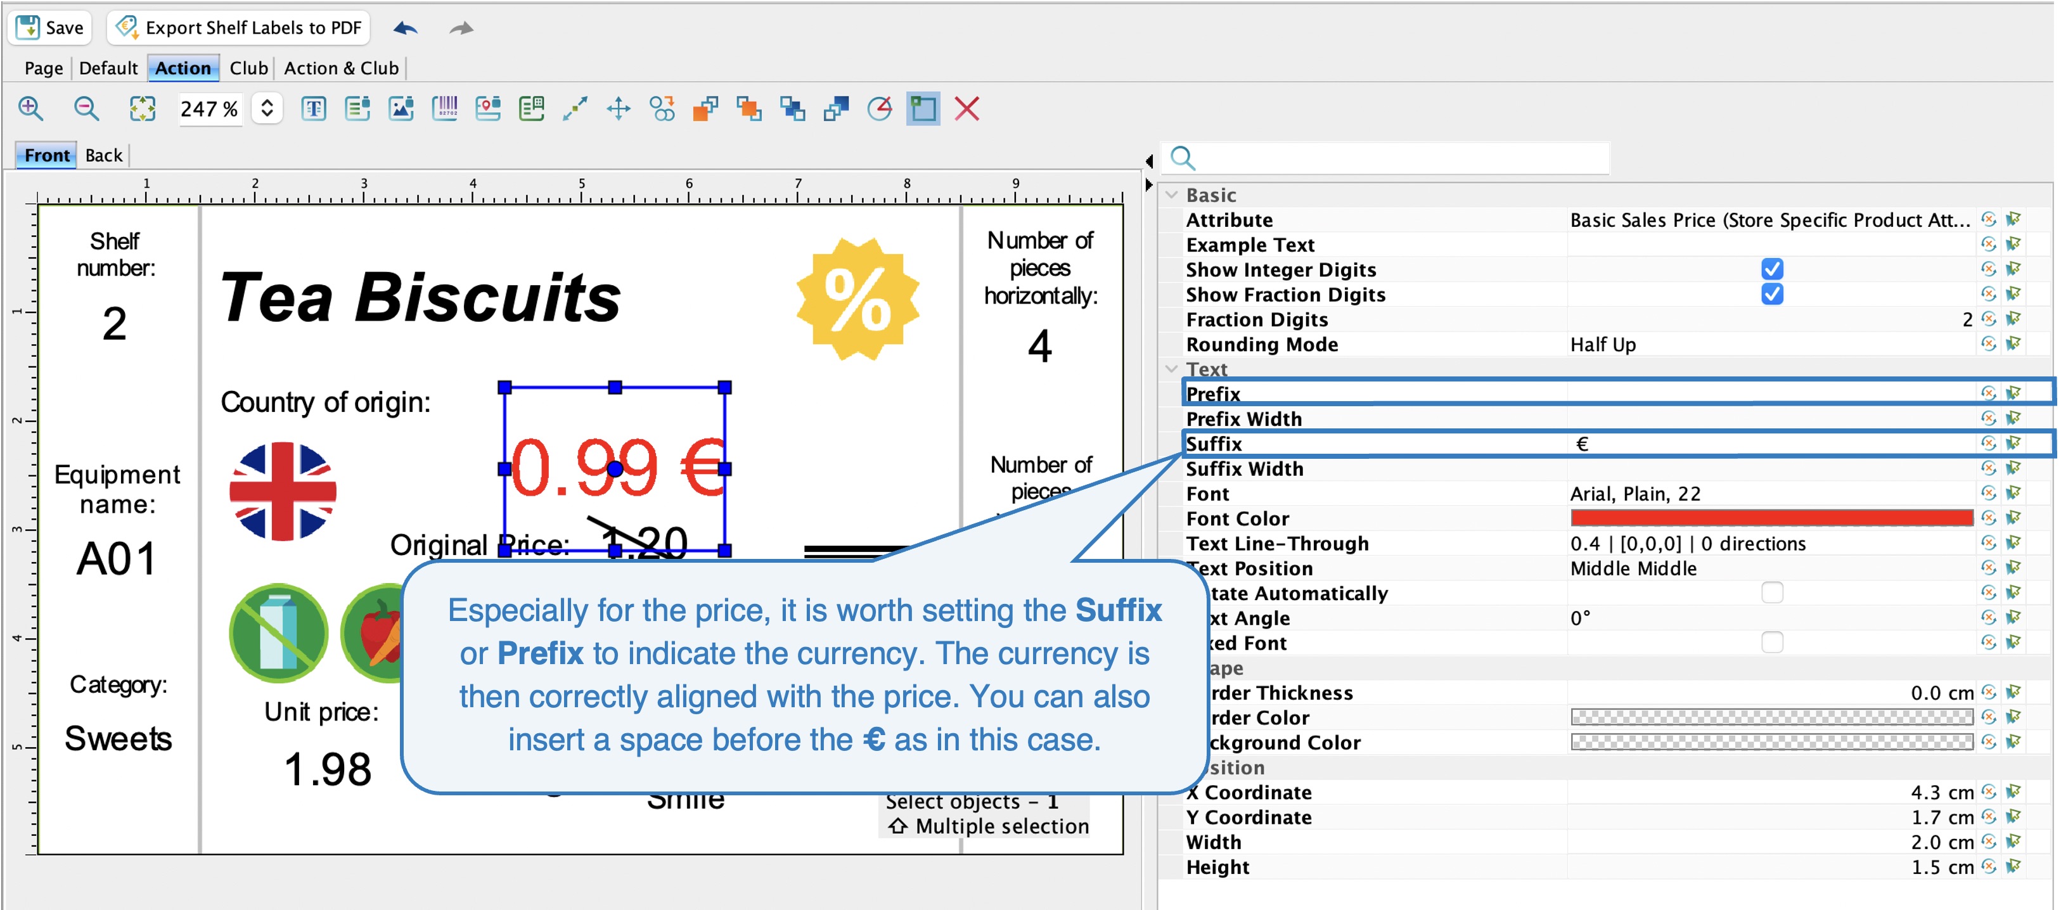This screenshot has width=2061, height=910.
Task: Click the empty Prefix value field
Action: (x=1771, y=393)
